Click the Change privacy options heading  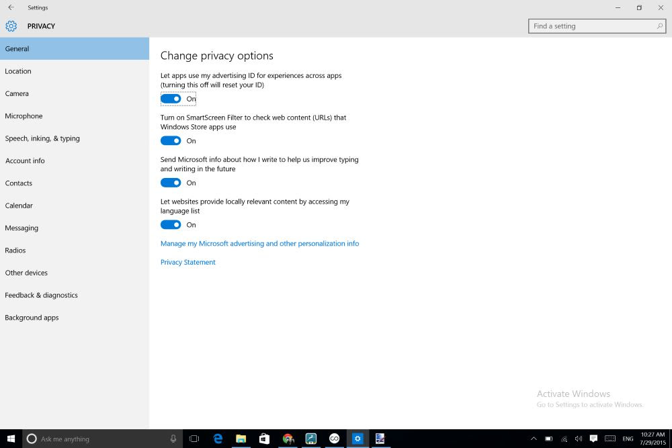[217, 56]
